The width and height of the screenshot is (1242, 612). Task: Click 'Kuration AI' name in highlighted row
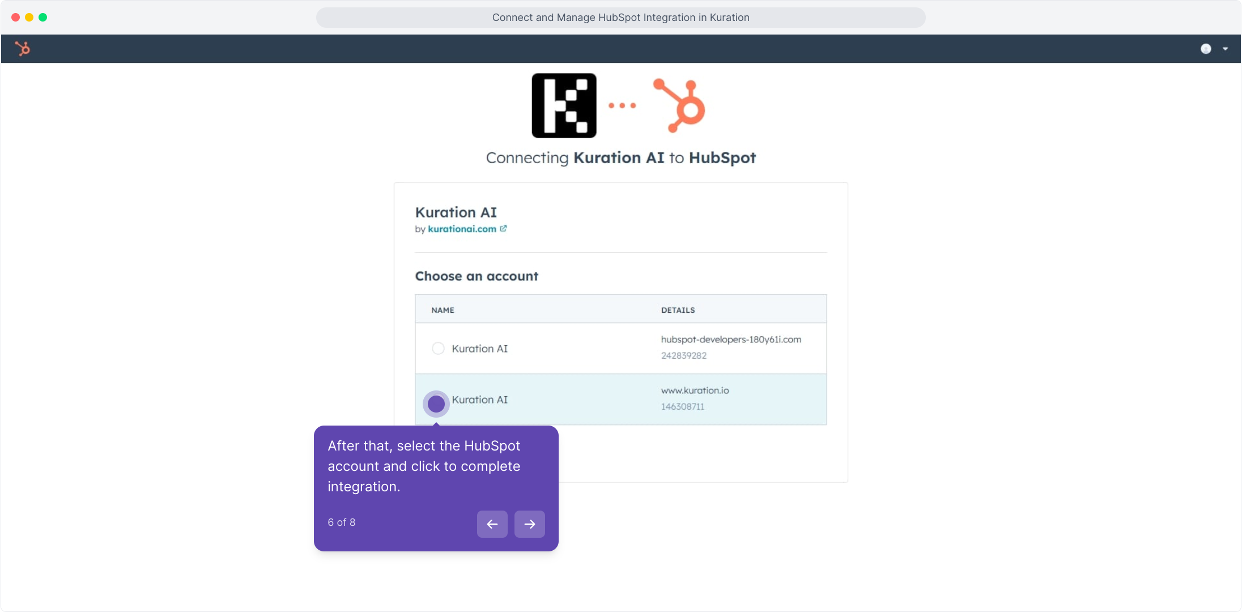pyautogui.click(x=480, y=399)
